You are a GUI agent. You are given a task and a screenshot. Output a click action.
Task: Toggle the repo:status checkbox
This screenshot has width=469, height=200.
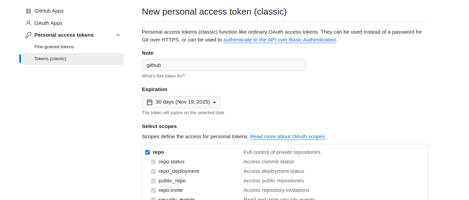point(153,162)
